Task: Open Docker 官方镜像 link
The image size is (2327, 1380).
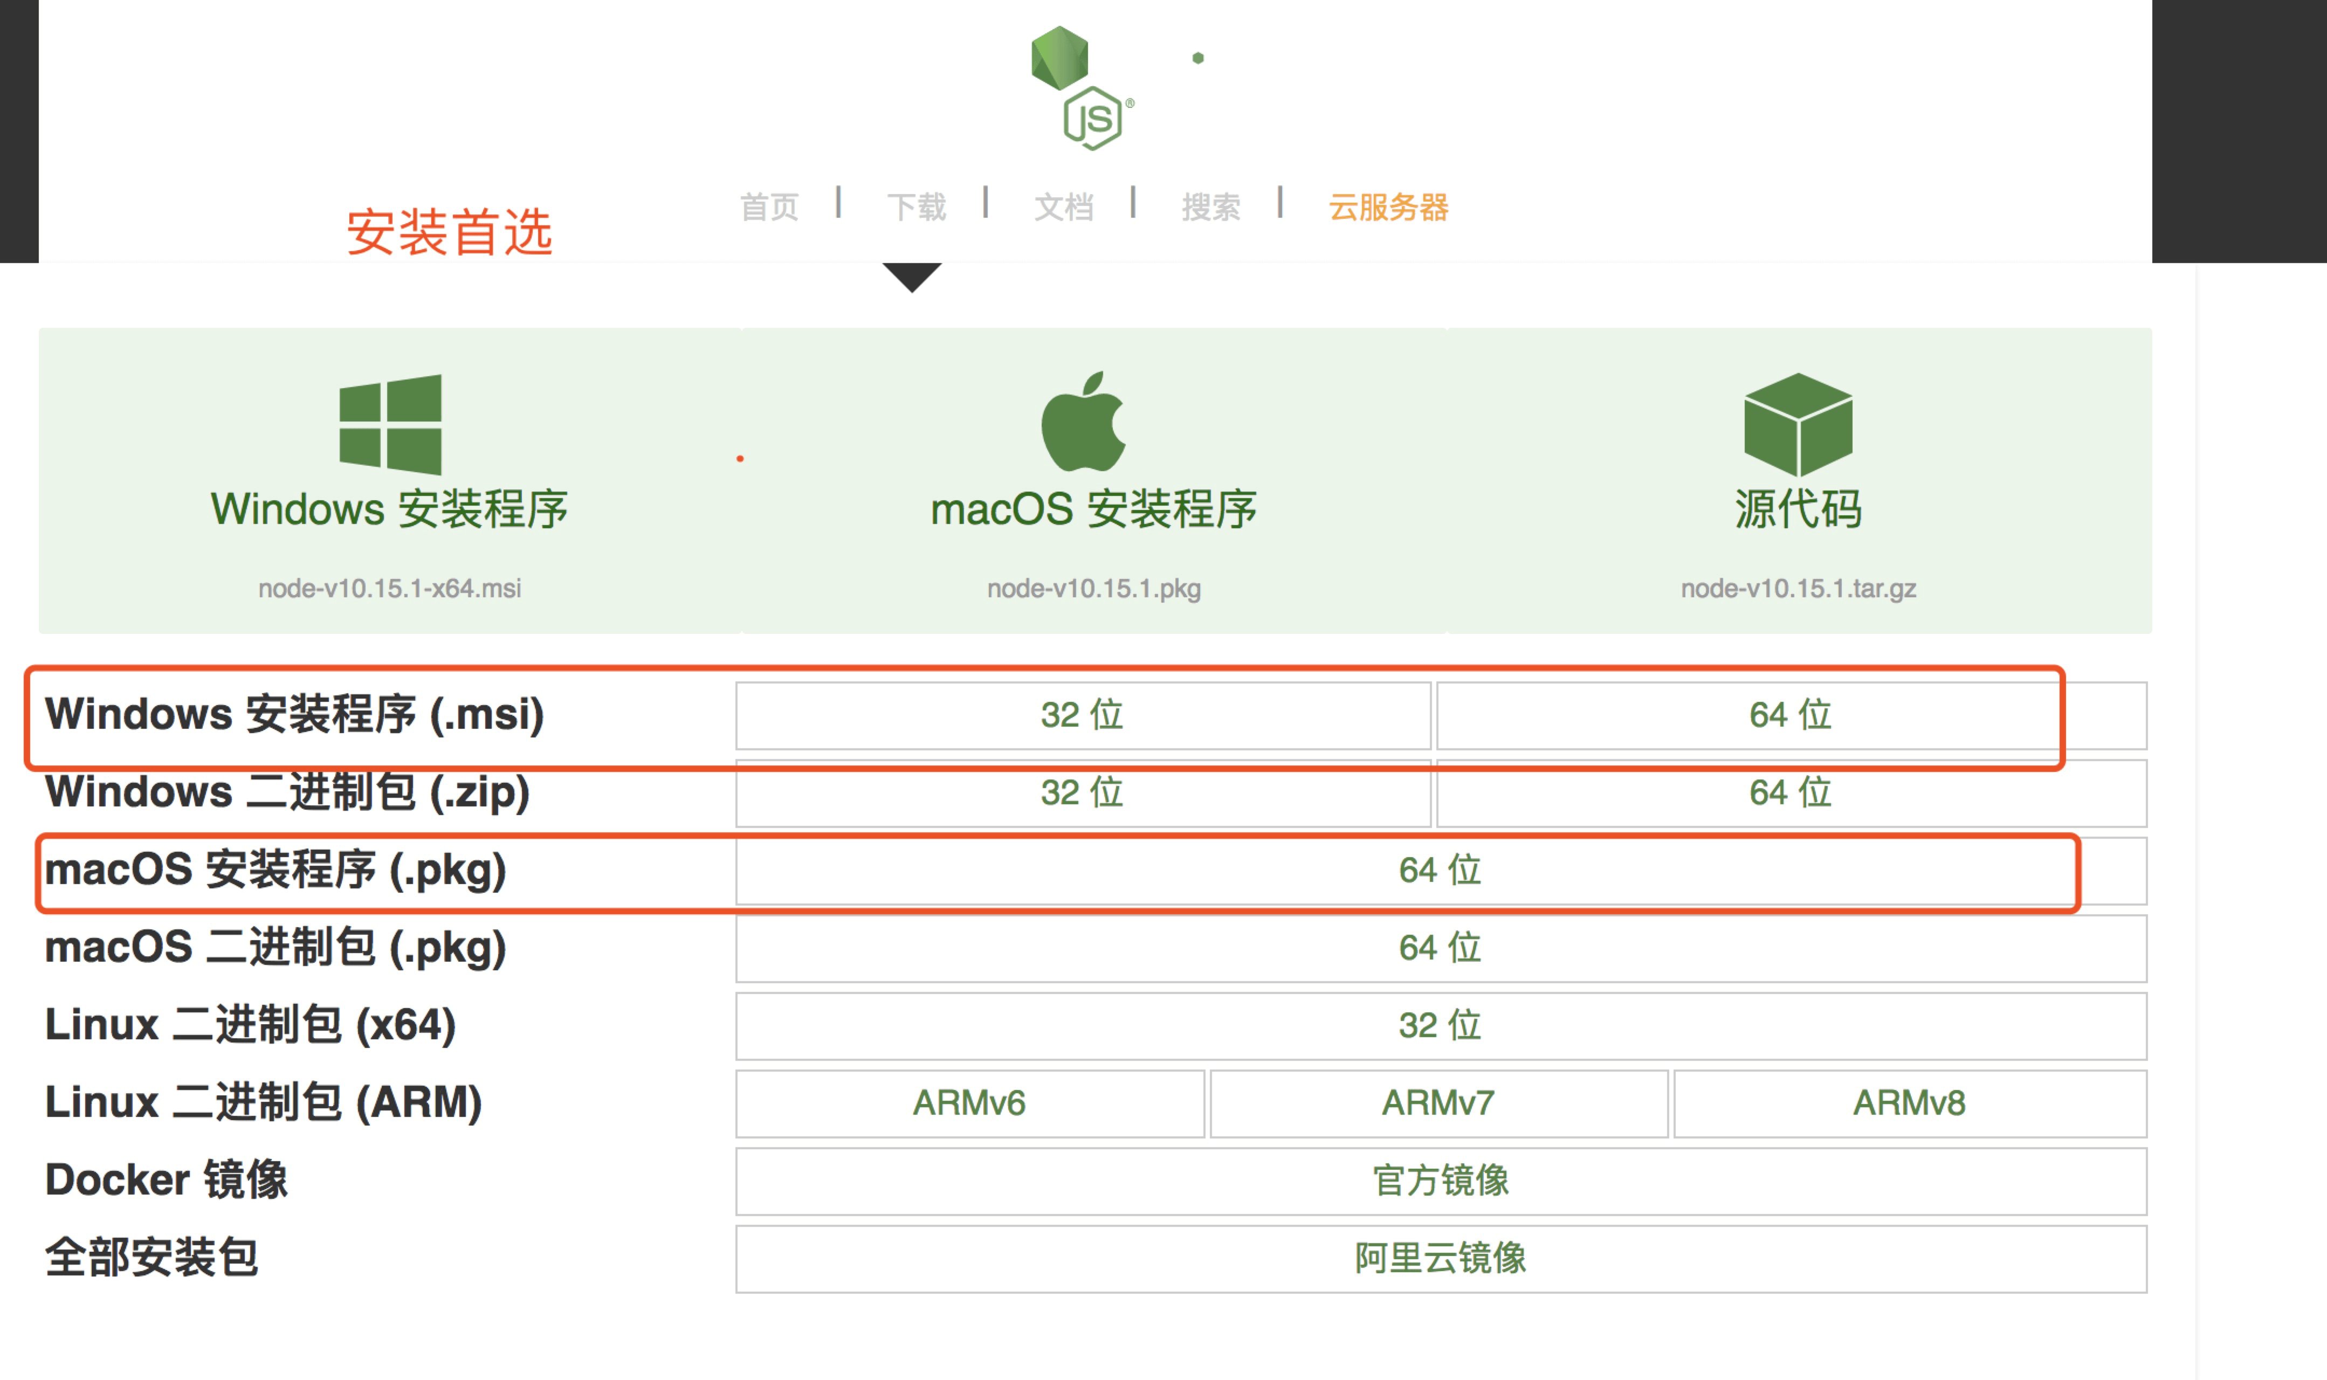Action: pos(1441,1181)
